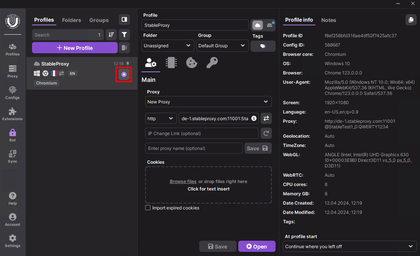Image resolution: width=420 pixels, height=256 pixels.
Task: Toggle the side panel view button
Action: (124, 19)
